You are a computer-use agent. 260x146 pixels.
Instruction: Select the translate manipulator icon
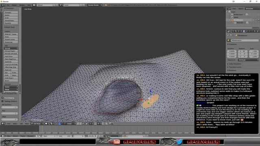[x=59, y=123]
